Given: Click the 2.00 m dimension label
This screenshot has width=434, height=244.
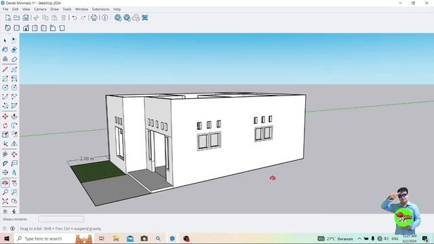Looking at the screenshot, I should click(x=87, y=159).
